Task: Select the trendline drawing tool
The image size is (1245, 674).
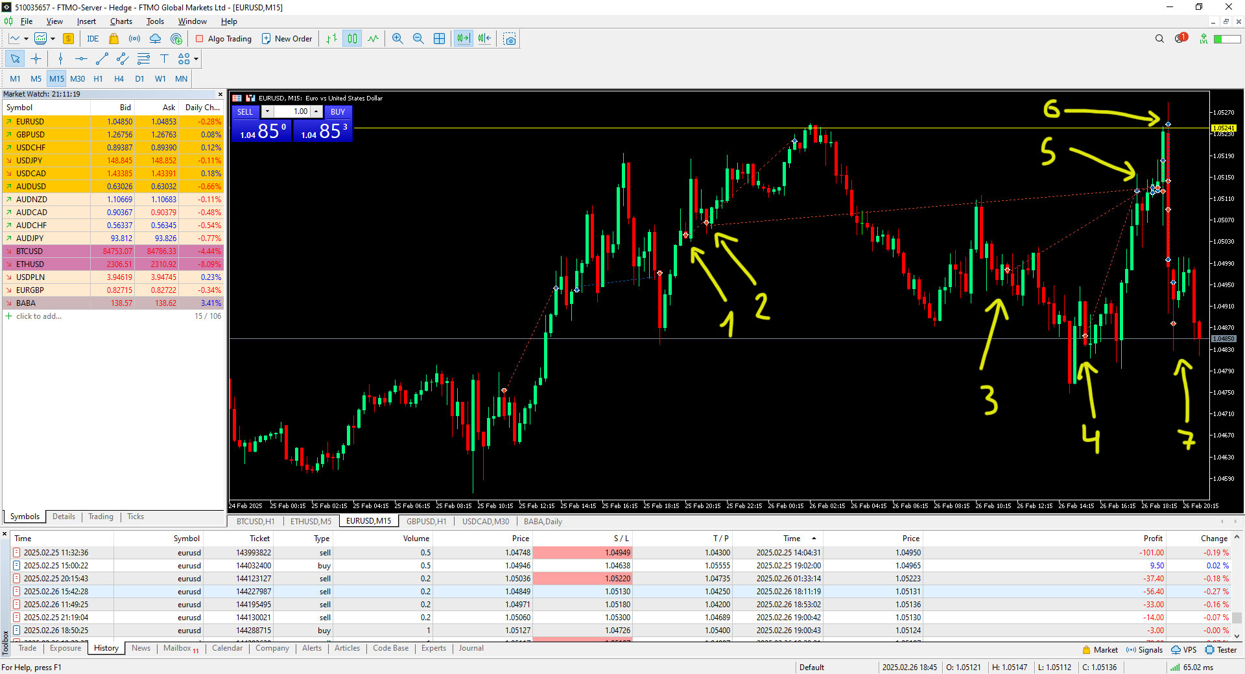Action: coord(102,59)
